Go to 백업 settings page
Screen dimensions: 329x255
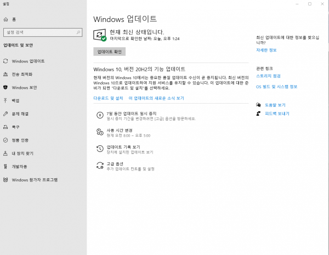43,100
